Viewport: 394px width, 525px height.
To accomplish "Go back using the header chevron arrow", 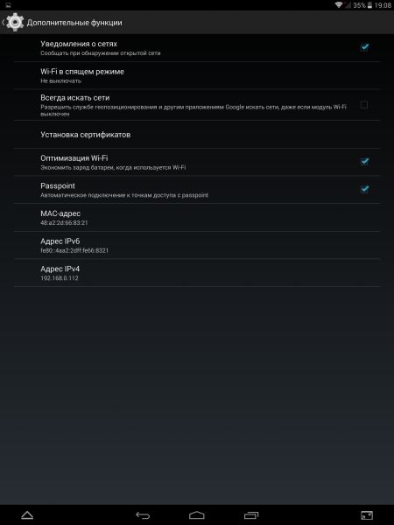I will pos(3,23).
